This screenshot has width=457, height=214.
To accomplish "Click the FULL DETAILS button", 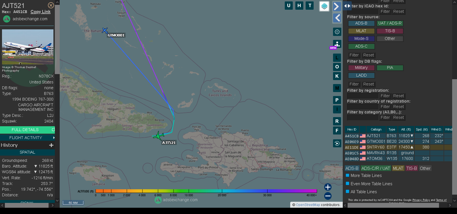I will 27,130.
